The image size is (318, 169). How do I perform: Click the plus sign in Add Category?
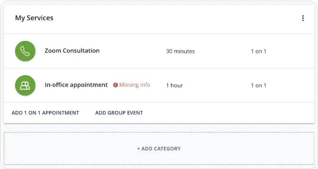[138, 149]
